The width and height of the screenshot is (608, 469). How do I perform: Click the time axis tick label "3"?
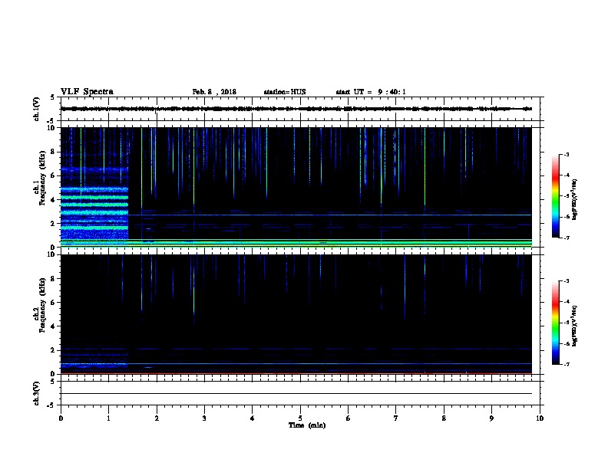pyautogui.click(x=204, y=418)
